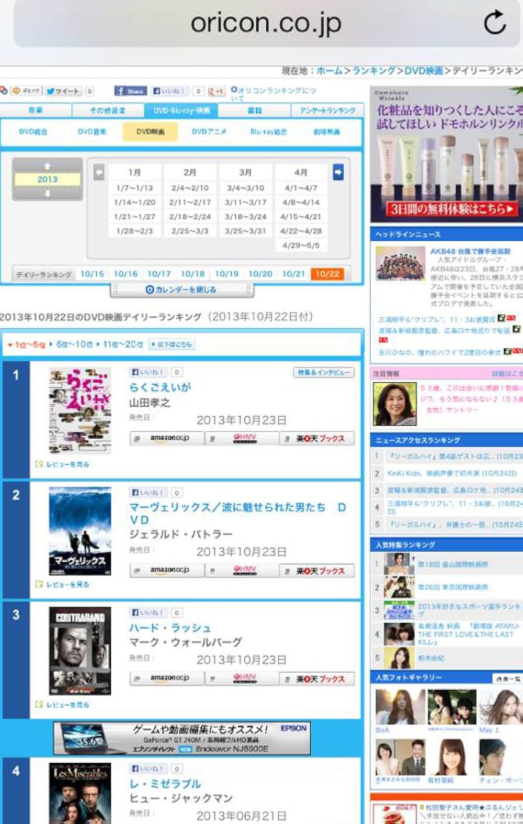Viewport: 523px width, 824px height.
Task: Open マーヴェリックス title link
Action: point(238,513)
